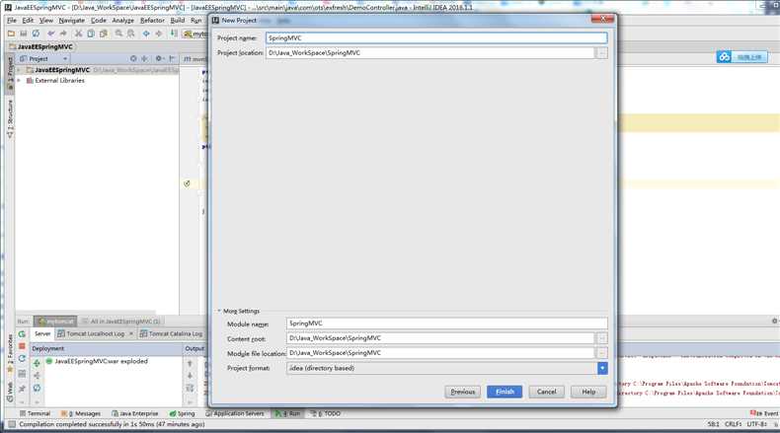Click the Run panel settings gear
The width and height of the screenshot is (780, 433).
click(774, 322)
